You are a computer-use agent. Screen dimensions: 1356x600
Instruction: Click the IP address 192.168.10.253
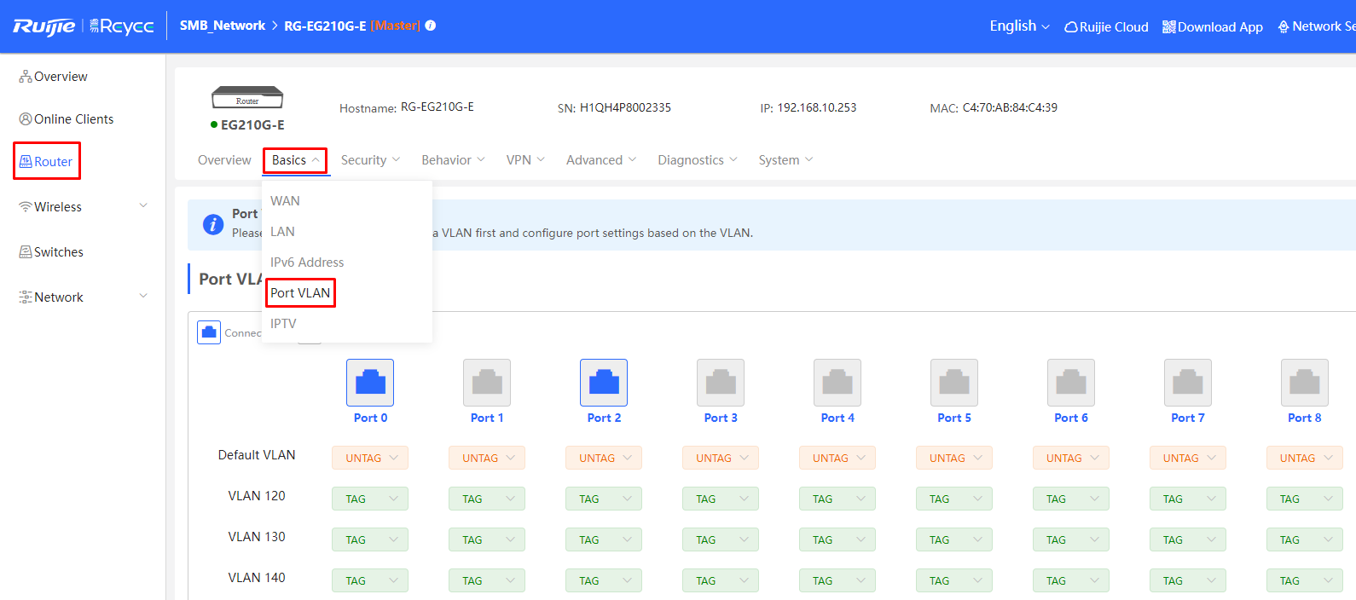(817, 107)
